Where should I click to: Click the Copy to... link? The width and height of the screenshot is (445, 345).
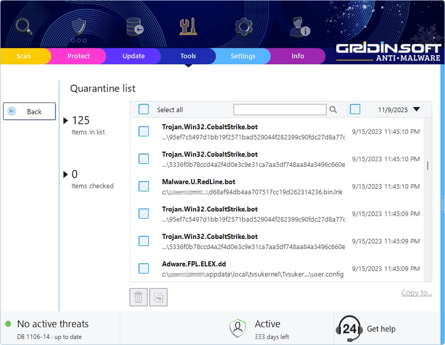[x=416, y=292]
